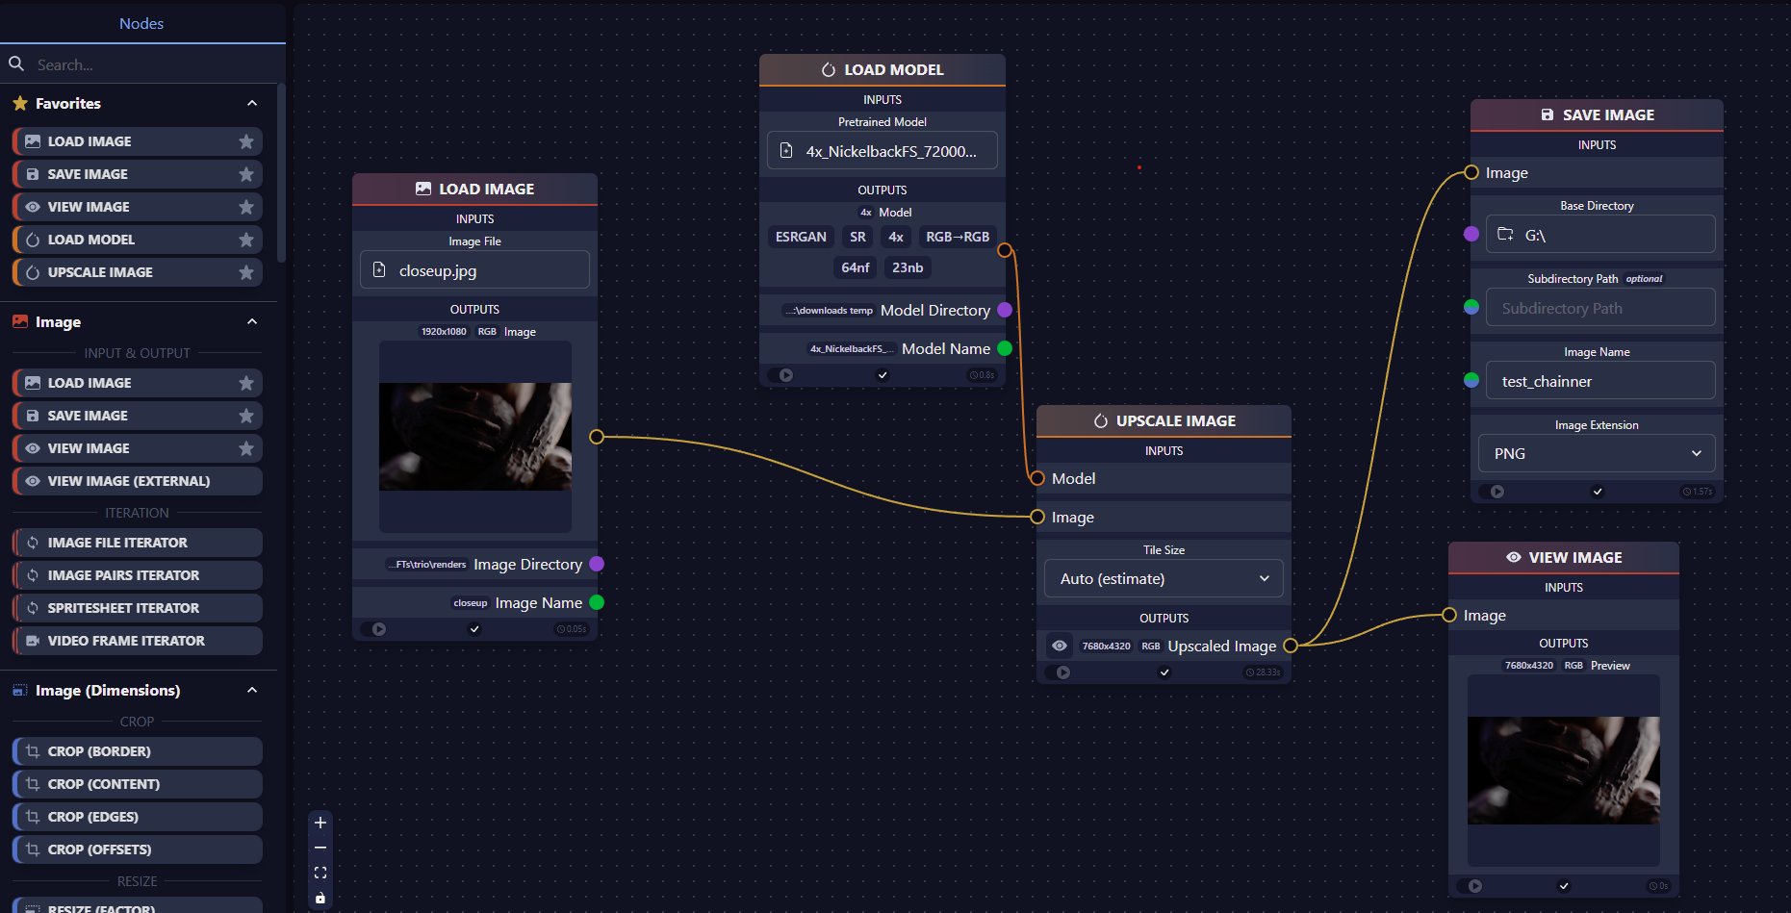
Task: Select the Nodes tab at the sidebar top
Action: click(x=141, y=23)
